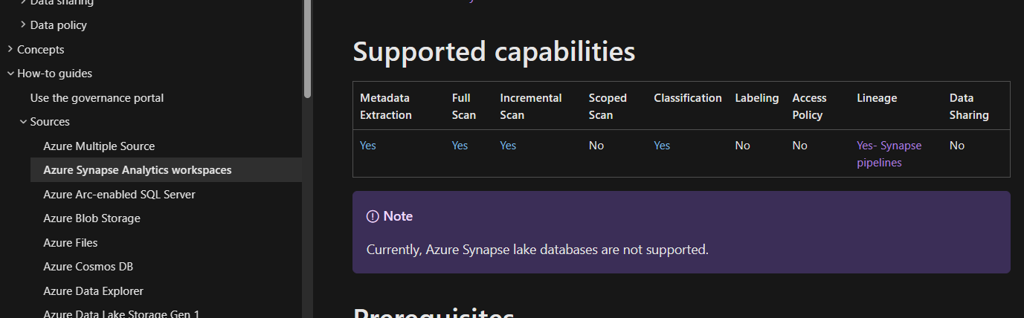Viewport: 1024px width, 318px height.
Task: Open the Azure Files entry
Action: [x=71, y=243]
